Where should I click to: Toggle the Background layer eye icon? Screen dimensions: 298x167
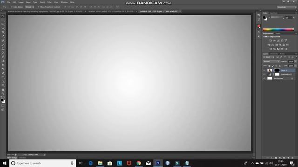264,78
